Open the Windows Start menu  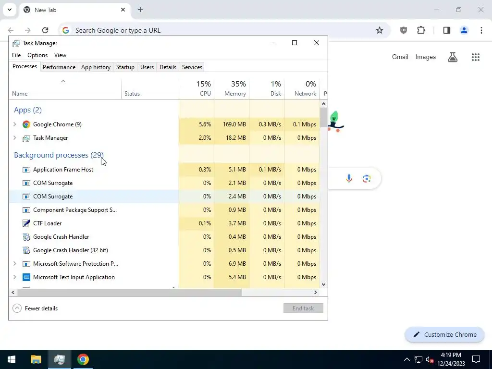12,359
